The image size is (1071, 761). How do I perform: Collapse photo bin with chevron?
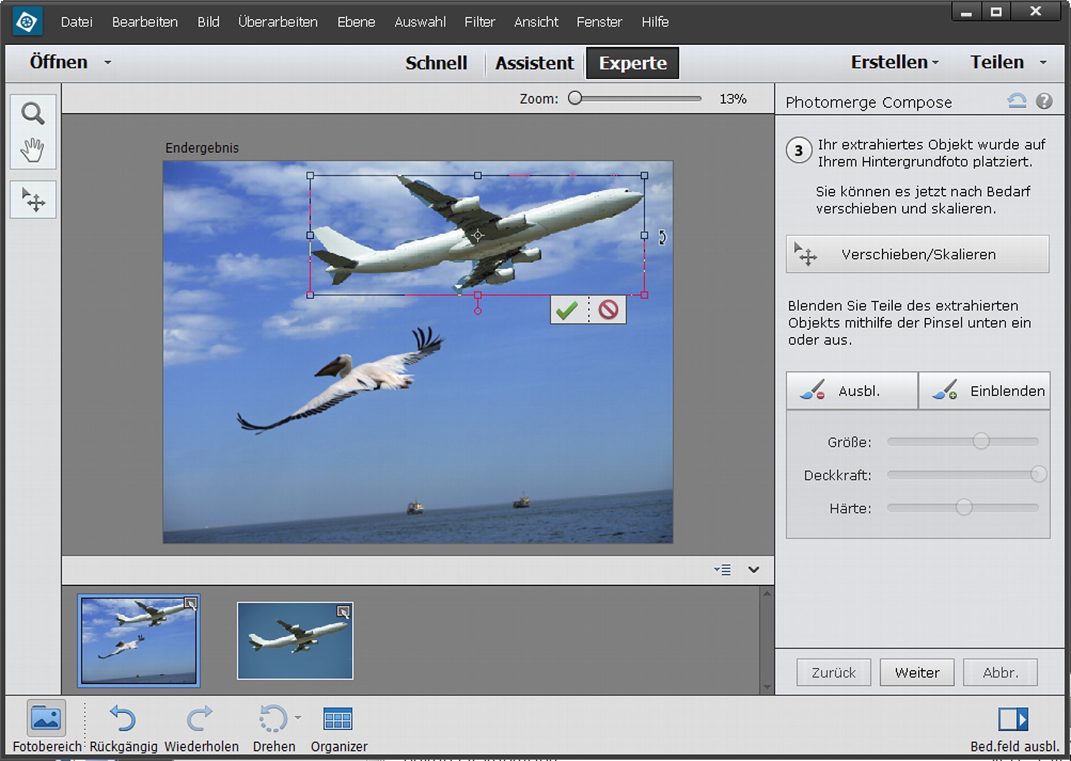[x=753, y=569]
